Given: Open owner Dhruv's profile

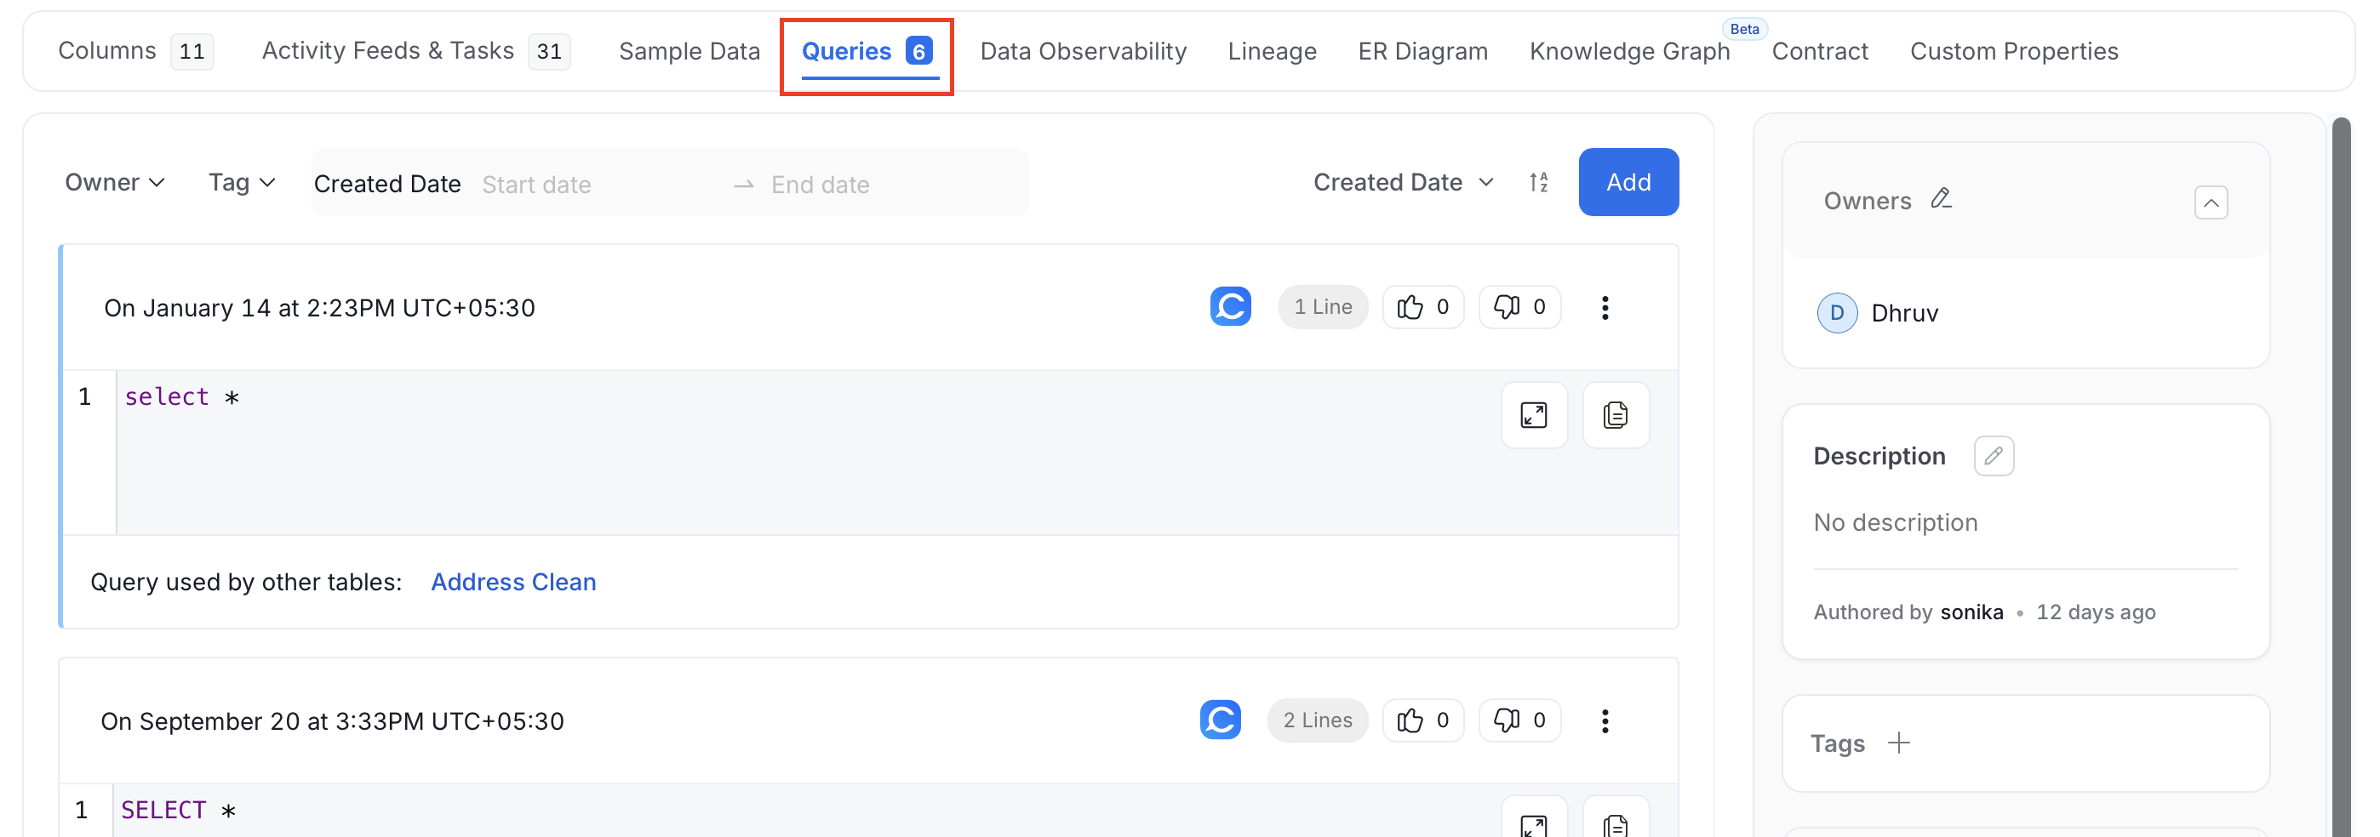Looking at the screenshot, I should 1904,313.
